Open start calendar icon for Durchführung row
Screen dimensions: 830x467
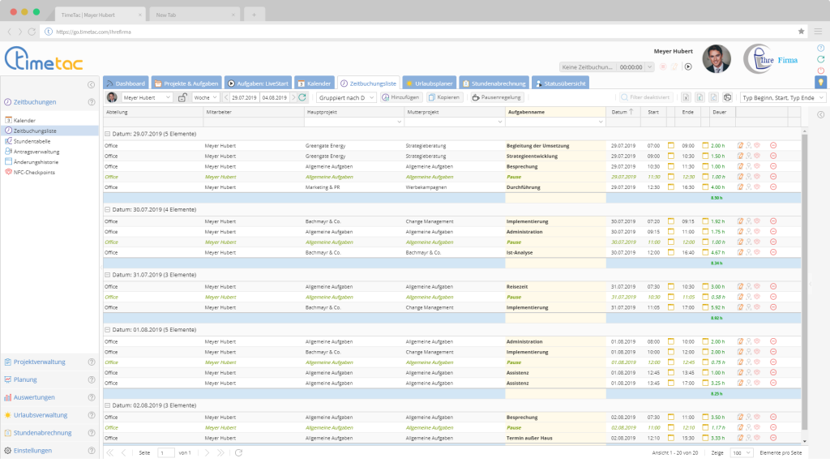click(x=670, y=187)
